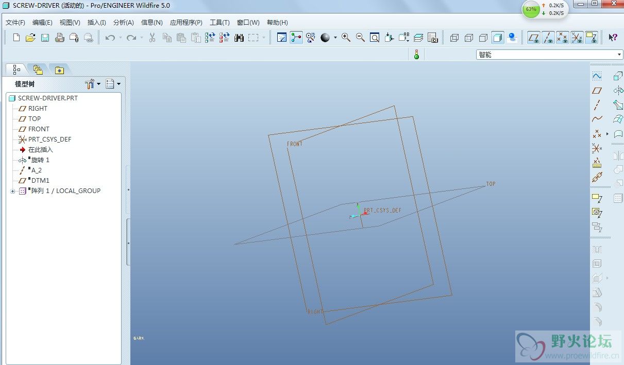The width and height of the screenshot is (624, 365).
Task: Select the Datum Axis tool
Action: click(x=597, y=105)
